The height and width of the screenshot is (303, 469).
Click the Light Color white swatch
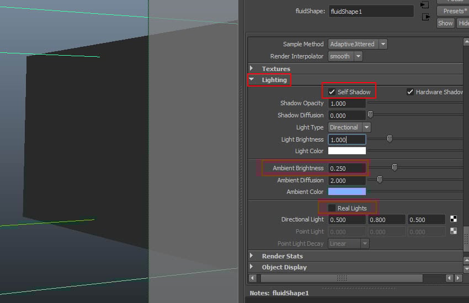point(347,151)
